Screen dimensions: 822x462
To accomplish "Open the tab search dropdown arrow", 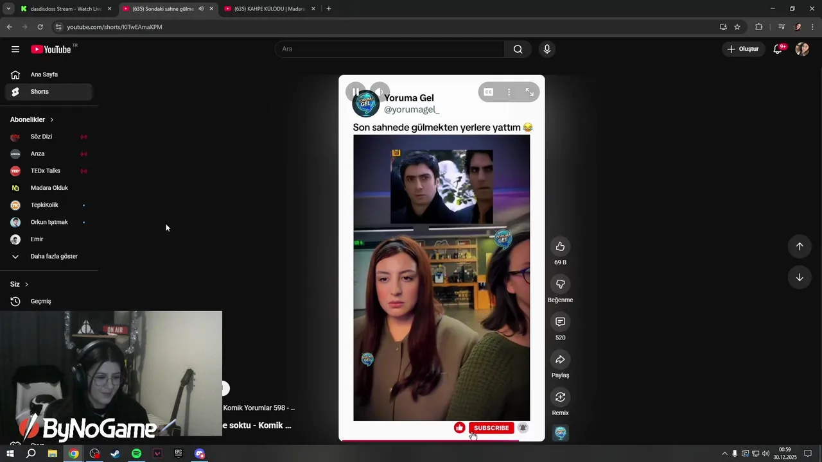I will coord(8,9).
